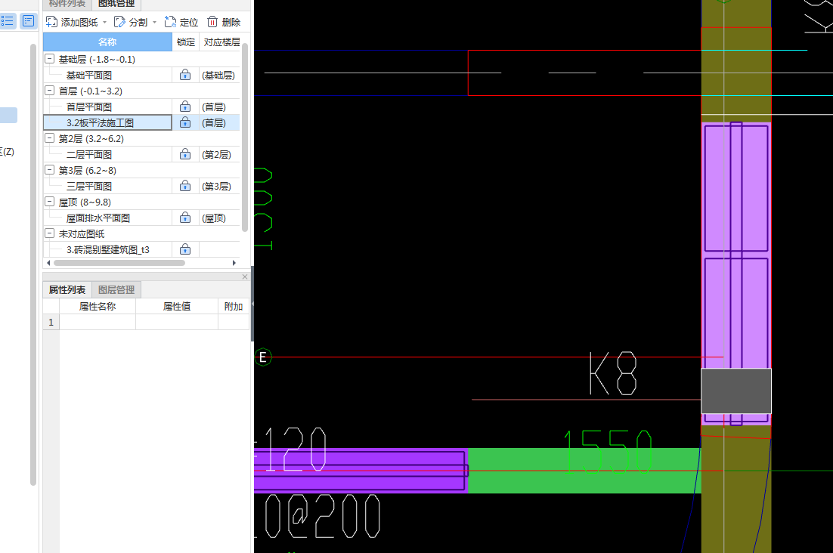Click the 附加 column header
The width and height of the screenshot is (833, 553).
pyautogui.click(x=234, y=306)
